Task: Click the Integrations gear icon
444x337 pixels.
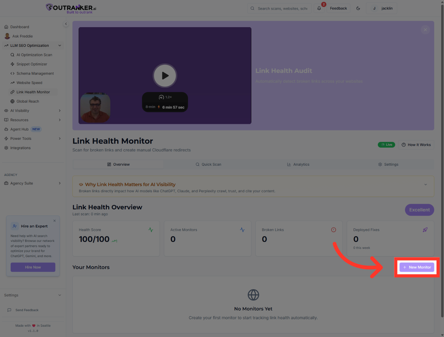Action: 6,148
